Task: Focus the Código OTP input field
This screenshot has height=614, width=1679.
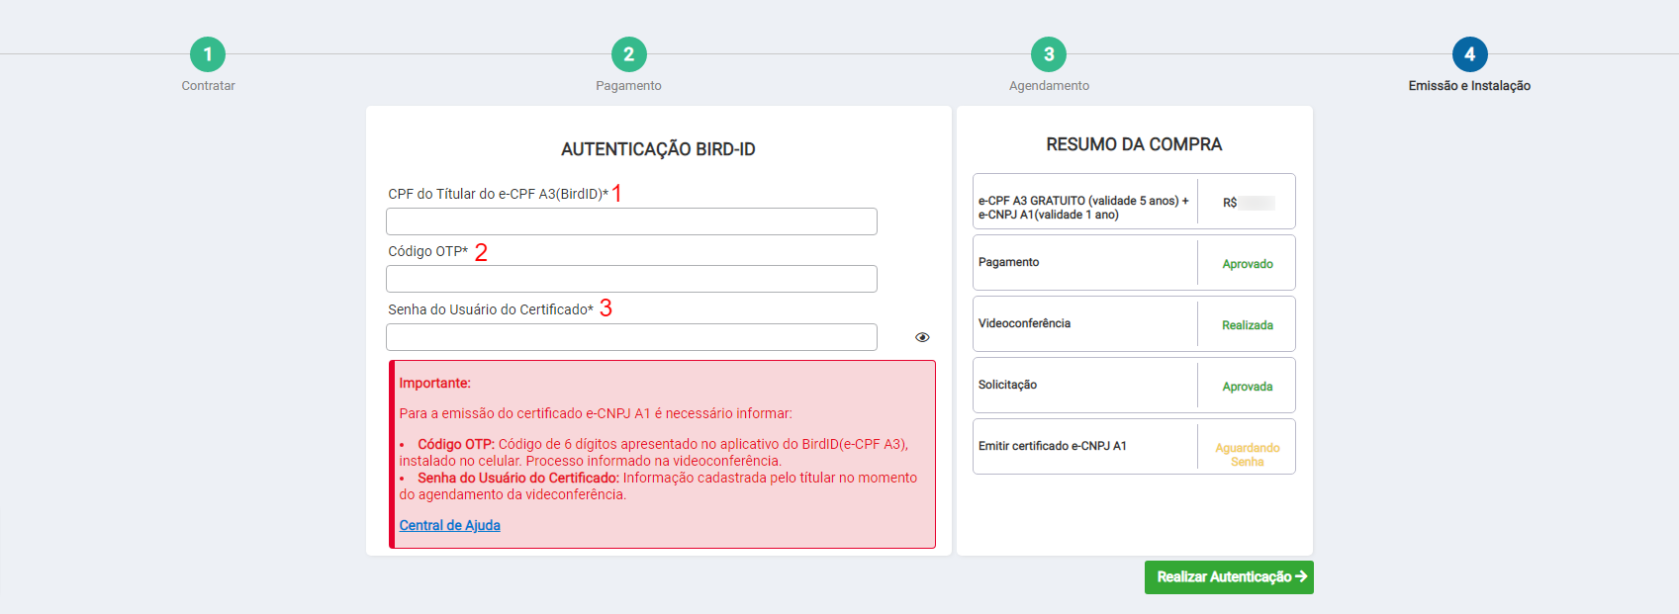Action: click(x=631, y=279)
